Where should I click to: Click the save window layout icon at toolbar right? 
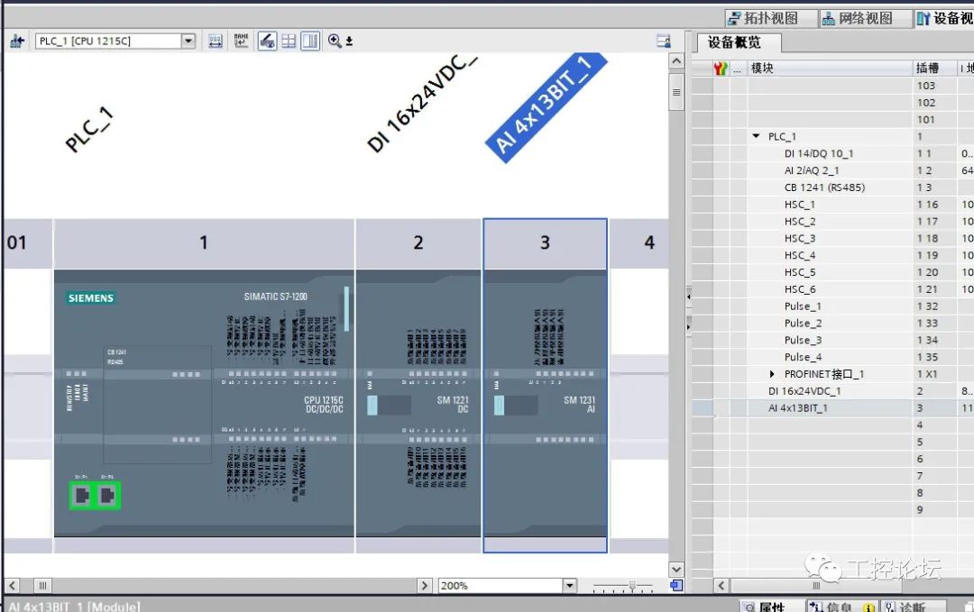[x=664, y=41]
